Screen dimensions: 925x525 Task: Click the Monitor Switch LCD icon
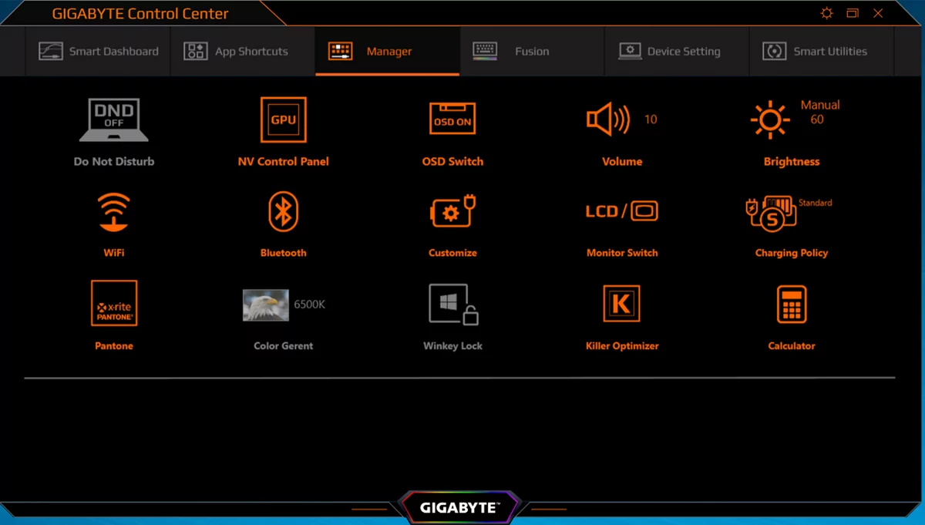(622, 210)
